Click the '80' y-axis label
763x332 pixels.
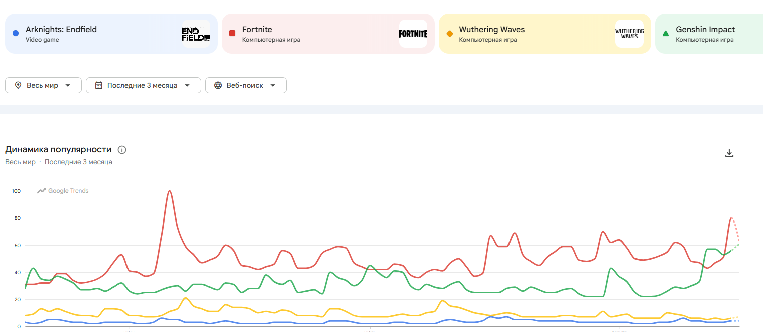[x=17, y=218]
